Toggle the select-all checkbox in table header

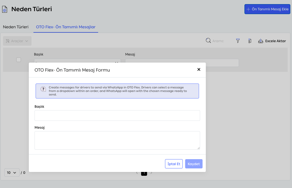coord(18,60)
